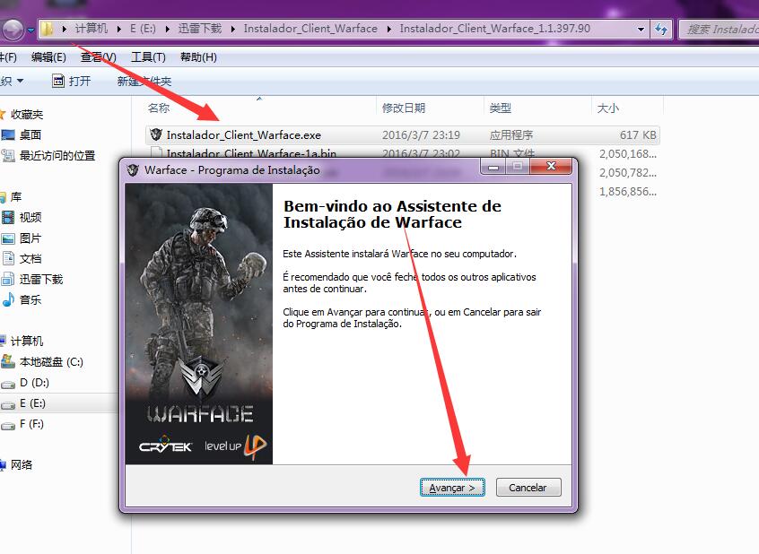Open the Documents (文档) library icon

(x=8, y=258)
